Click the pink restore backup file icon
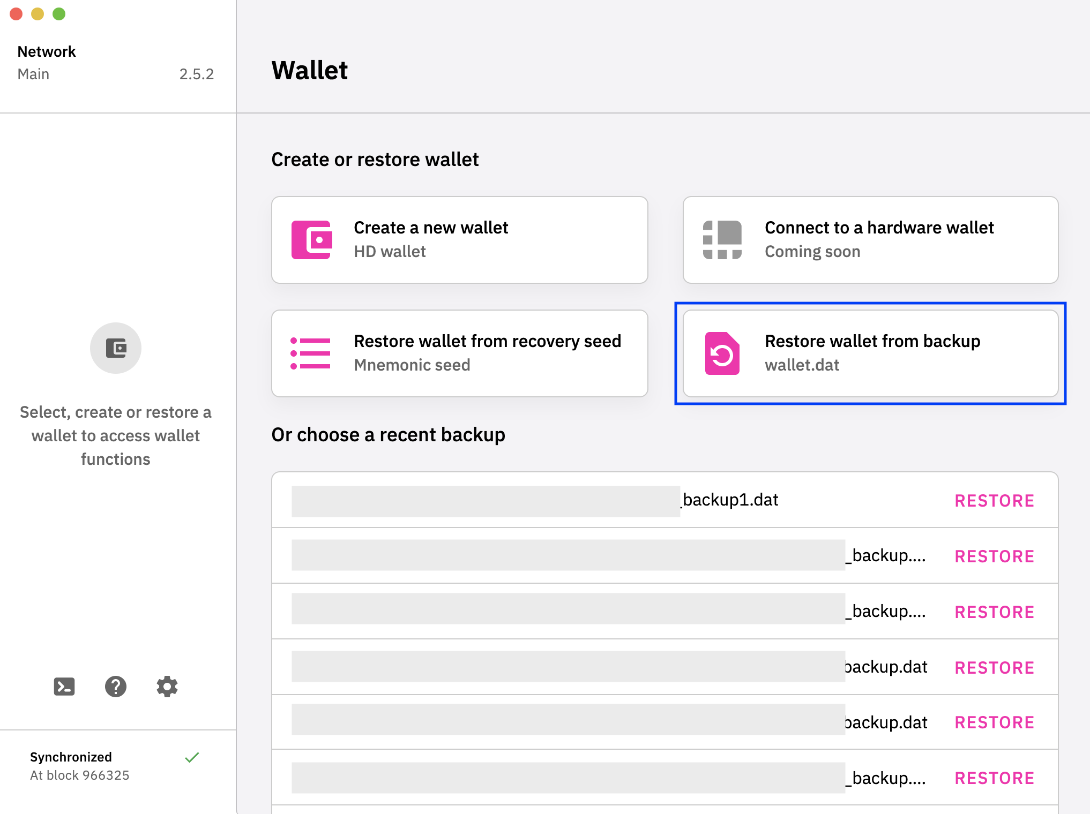 coord(722,353)
